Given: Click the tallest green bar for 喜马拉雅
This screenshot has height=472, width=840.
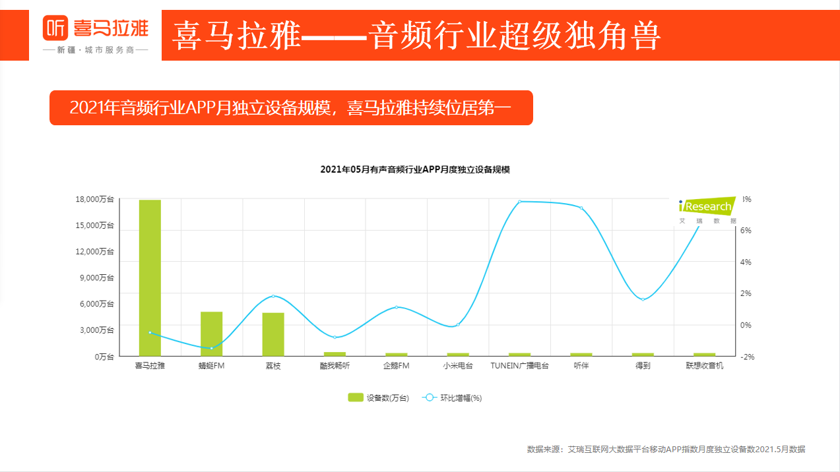Looking at the screenshot, I should (148, 277).
